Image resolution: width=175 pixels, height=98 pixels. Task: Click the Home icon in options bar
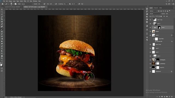pyautogui.click(x=2, y=4)
